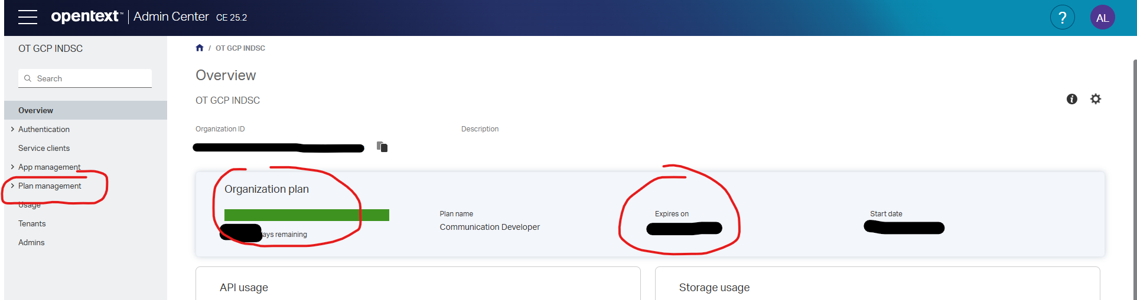
Task: Expand the Plan management chevron
Action: [x=12, y=186]
